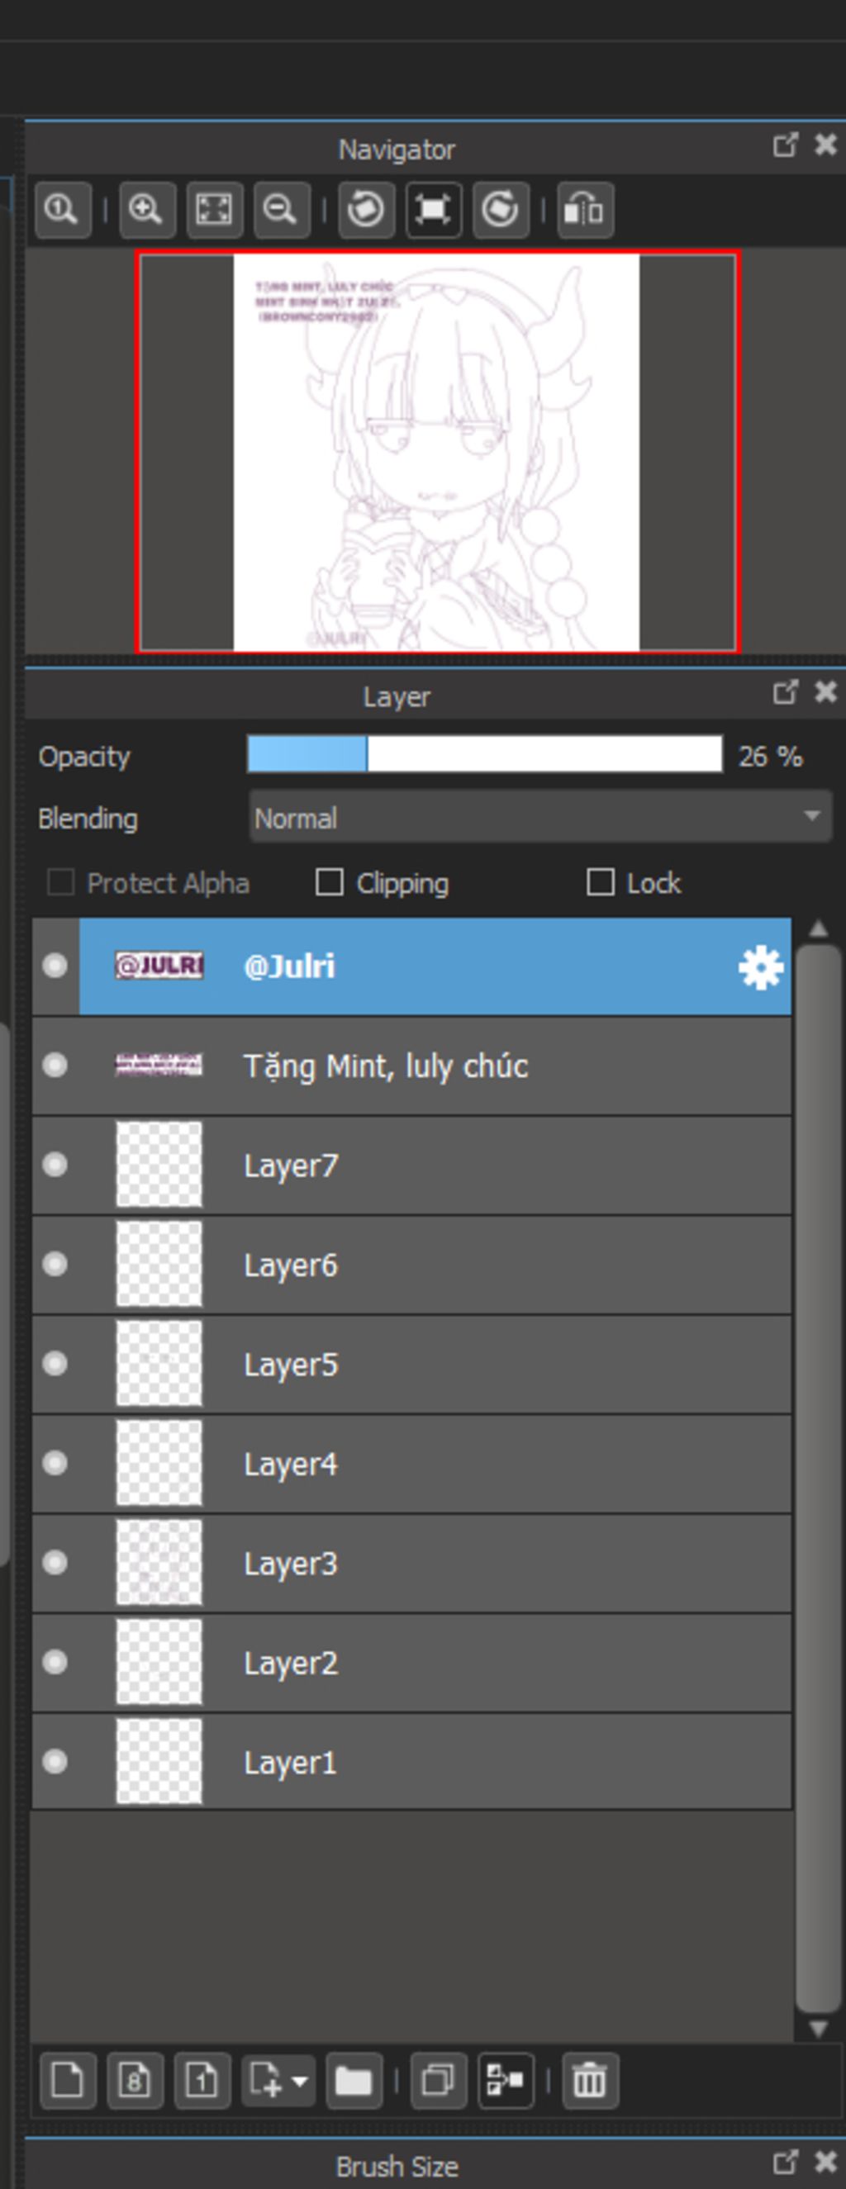Enable the Clipping checkbox
Screen dimensions: 846x2189
coord(329,882)
